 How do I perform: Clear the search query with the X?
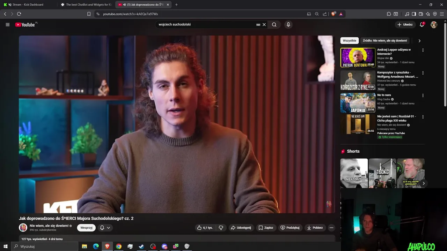point(264,25)
